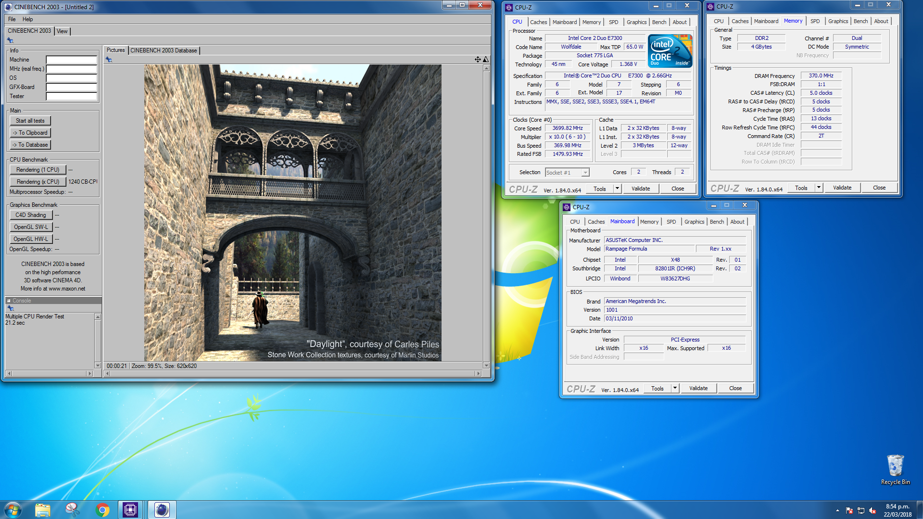Click the pin icon under the Pictures tab
Screen dimensions: 923x519
(x=109, y=60)
